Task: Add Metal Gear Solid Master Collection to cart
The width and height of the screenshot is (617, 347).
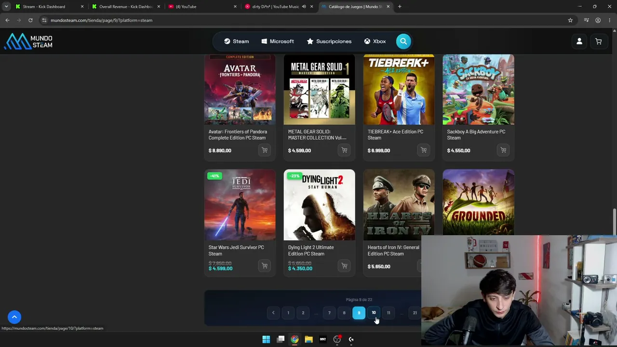Action: click(344, 150)
